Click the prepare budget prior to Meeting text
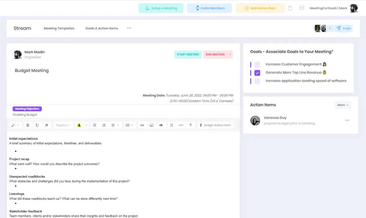The width and height of the screenshot is (366, 218). point(289,123)
